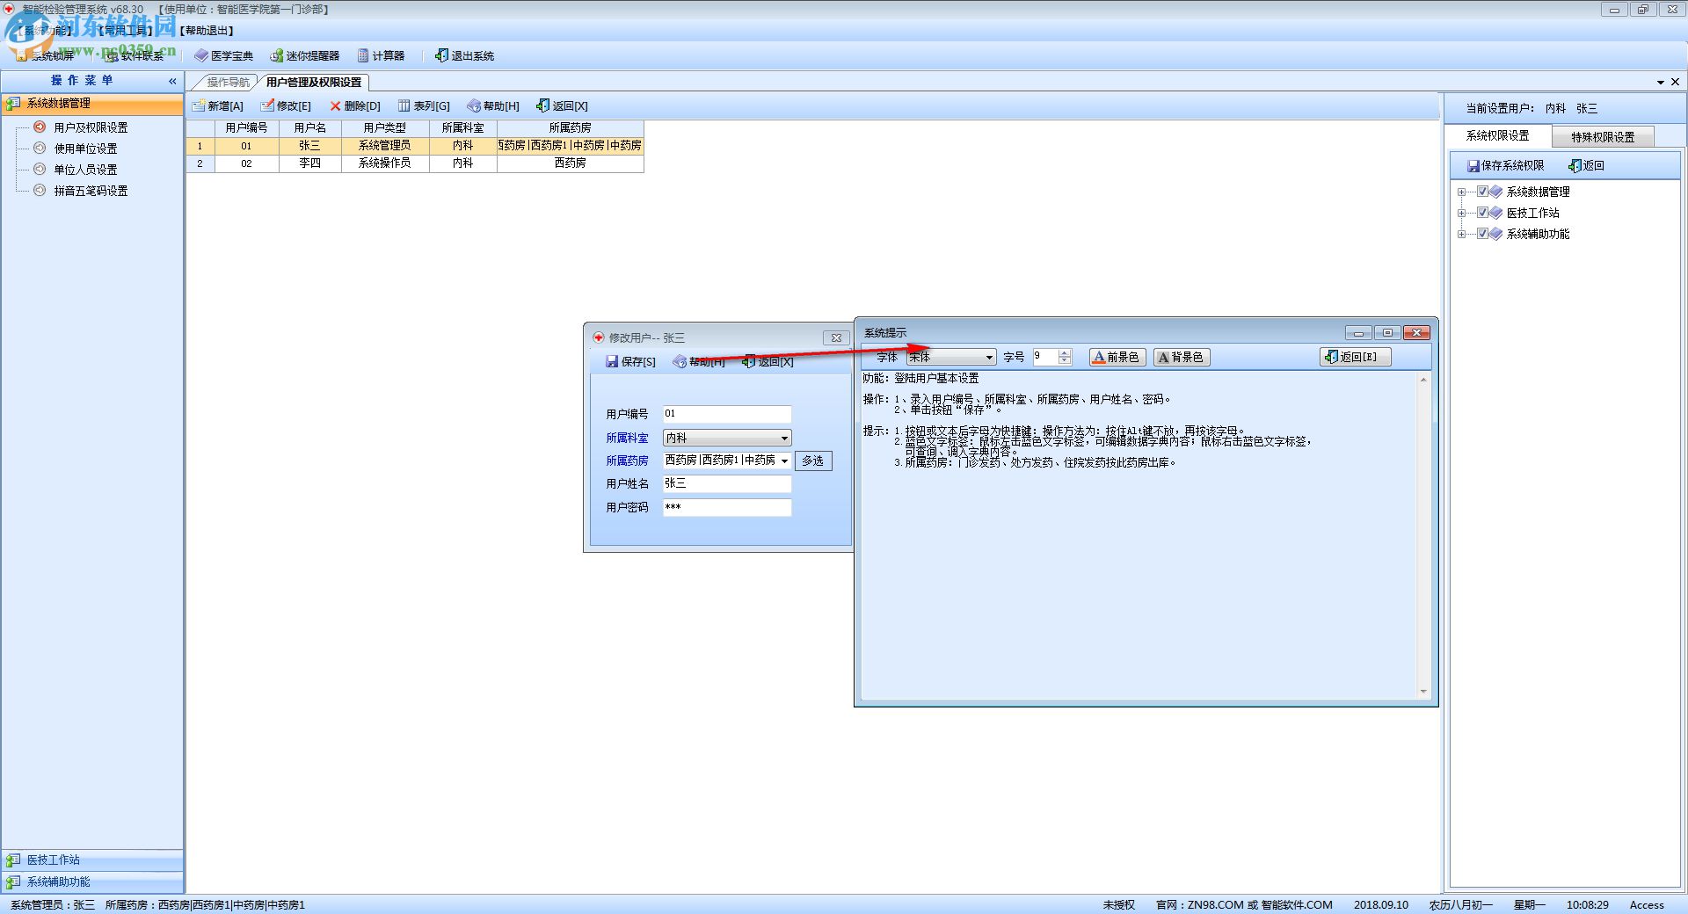The height and width of the screenshot is (914, 1688).
Task: Expand the 系统数据管理 permission tree node
Action: (x=1461, y=192)
